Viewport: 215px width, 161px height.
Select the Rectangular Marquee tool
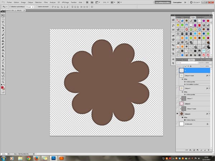pyautogui.click(x=3, y=19)
